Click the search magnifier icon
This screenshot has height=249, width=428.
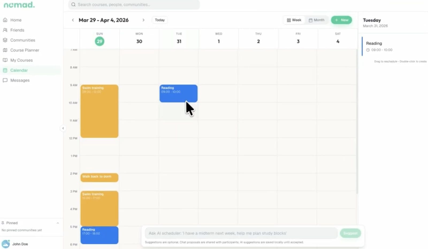(73, 5)
